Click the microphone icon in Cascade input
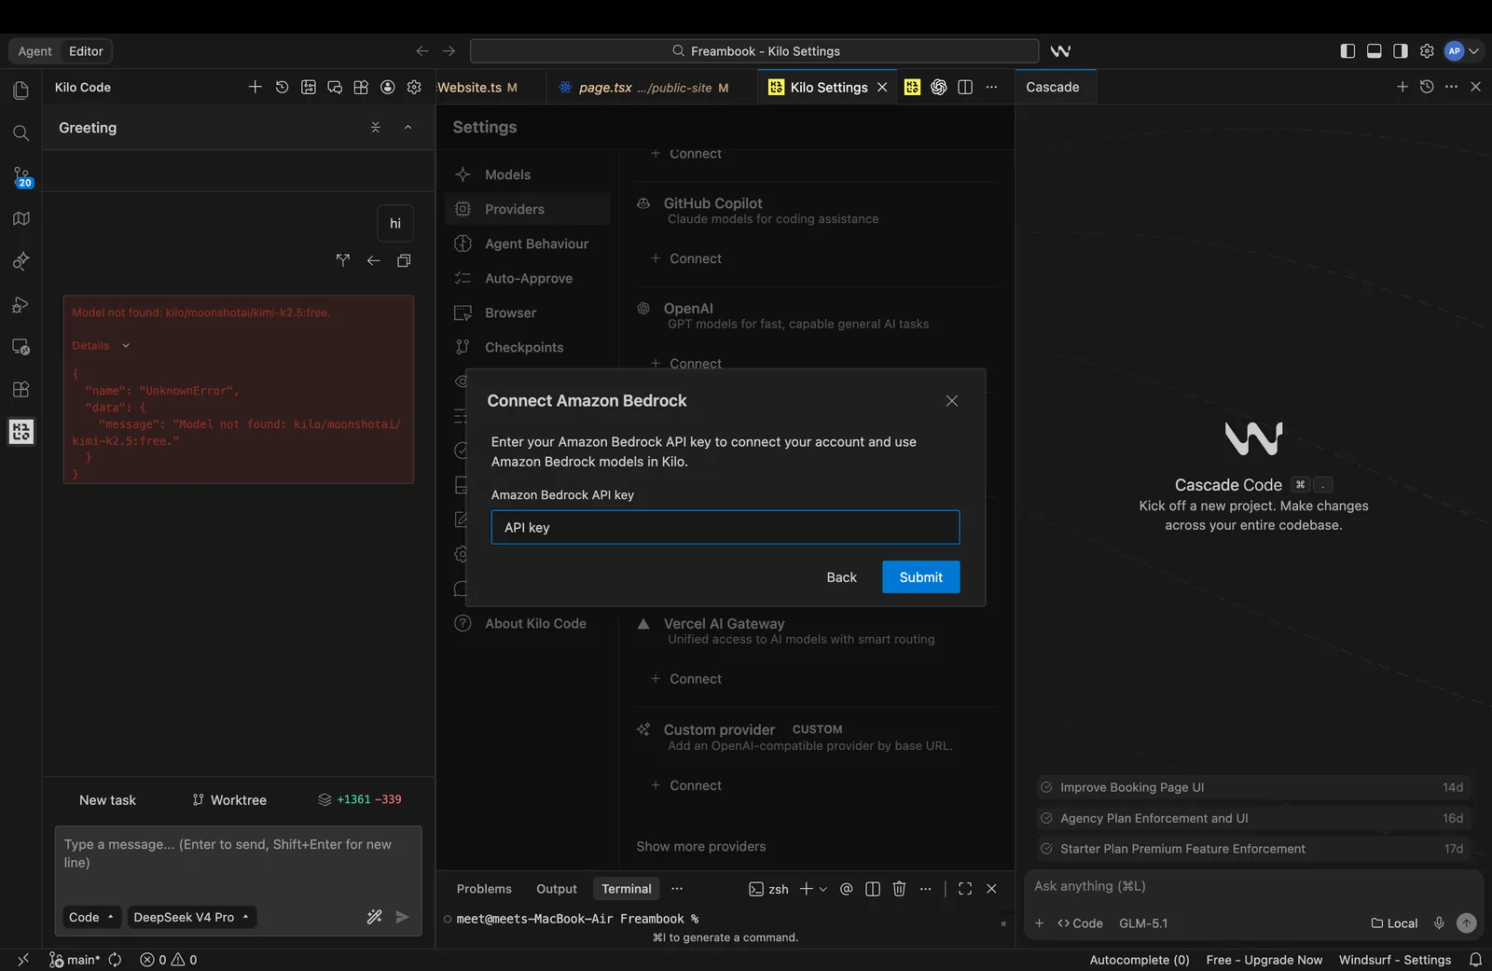 point(1439,923)
